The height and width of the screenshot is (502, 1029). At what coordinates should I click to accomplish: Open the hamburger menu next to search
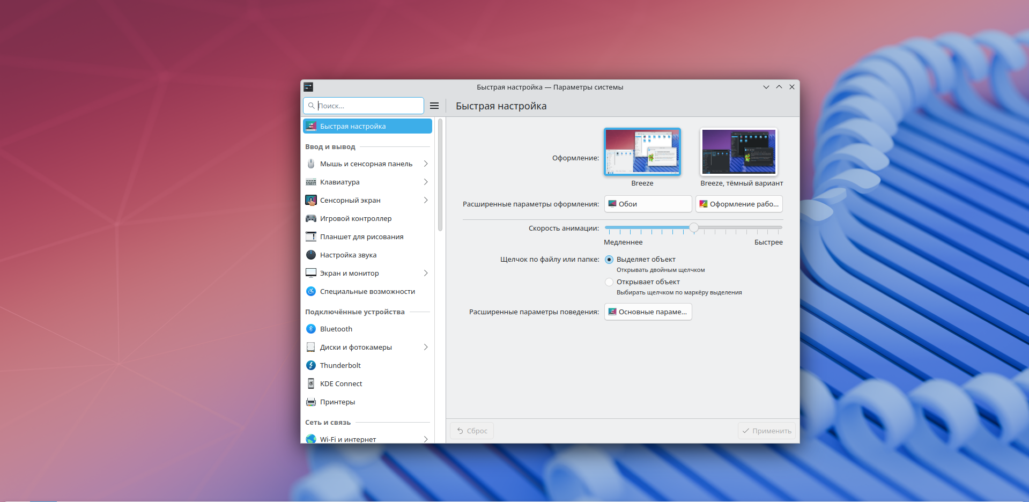pos(434,106)
